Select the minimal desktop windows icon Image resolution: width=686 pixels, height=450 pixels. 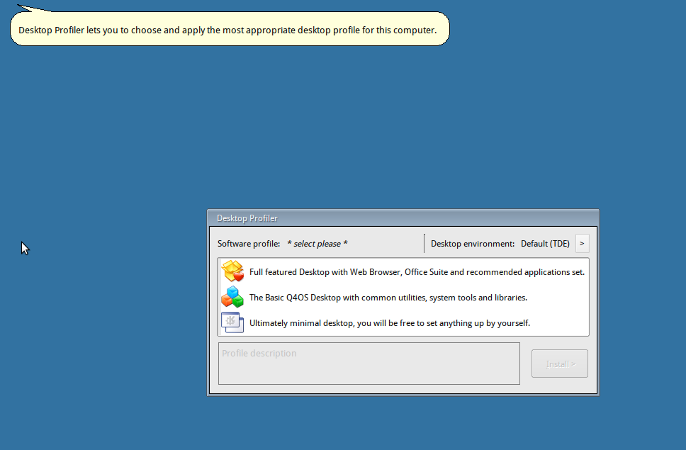click(x=232, y=322)
